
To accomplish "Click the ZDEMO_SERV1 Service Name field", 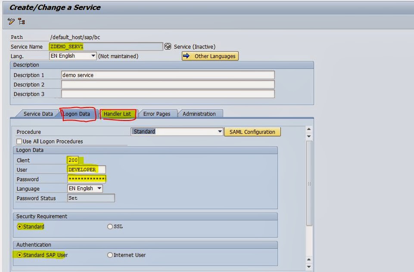I will coord(108,46).
